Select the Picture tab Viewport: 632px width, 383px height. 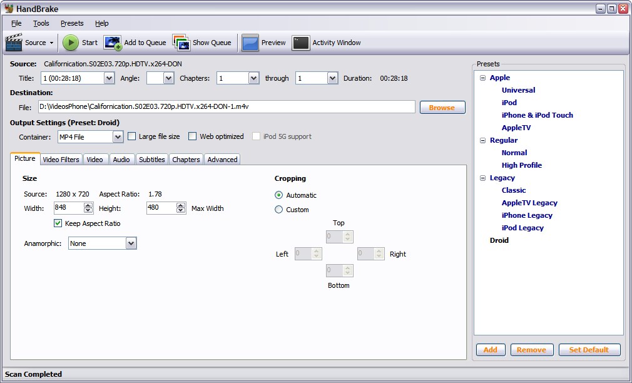(x=25, y=159)
